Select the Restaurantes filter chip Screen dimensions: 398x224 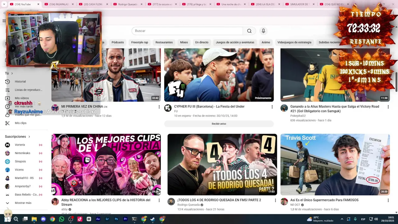(x=164, y=42)
